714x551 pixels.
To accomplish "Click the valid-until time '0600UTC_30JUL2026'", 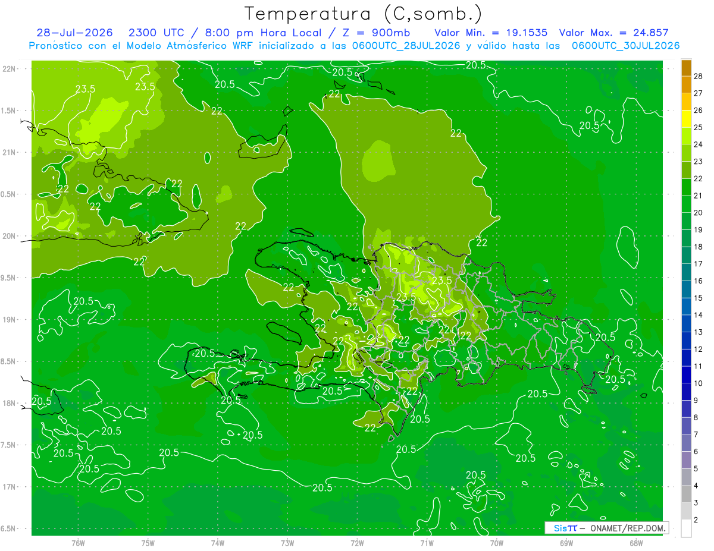I will pyautogui.click(x=625, y=46).
